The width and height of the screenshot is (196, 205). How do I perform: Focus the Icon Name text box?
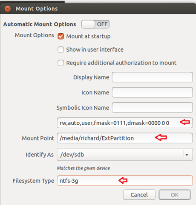click(x=152, y=92)
